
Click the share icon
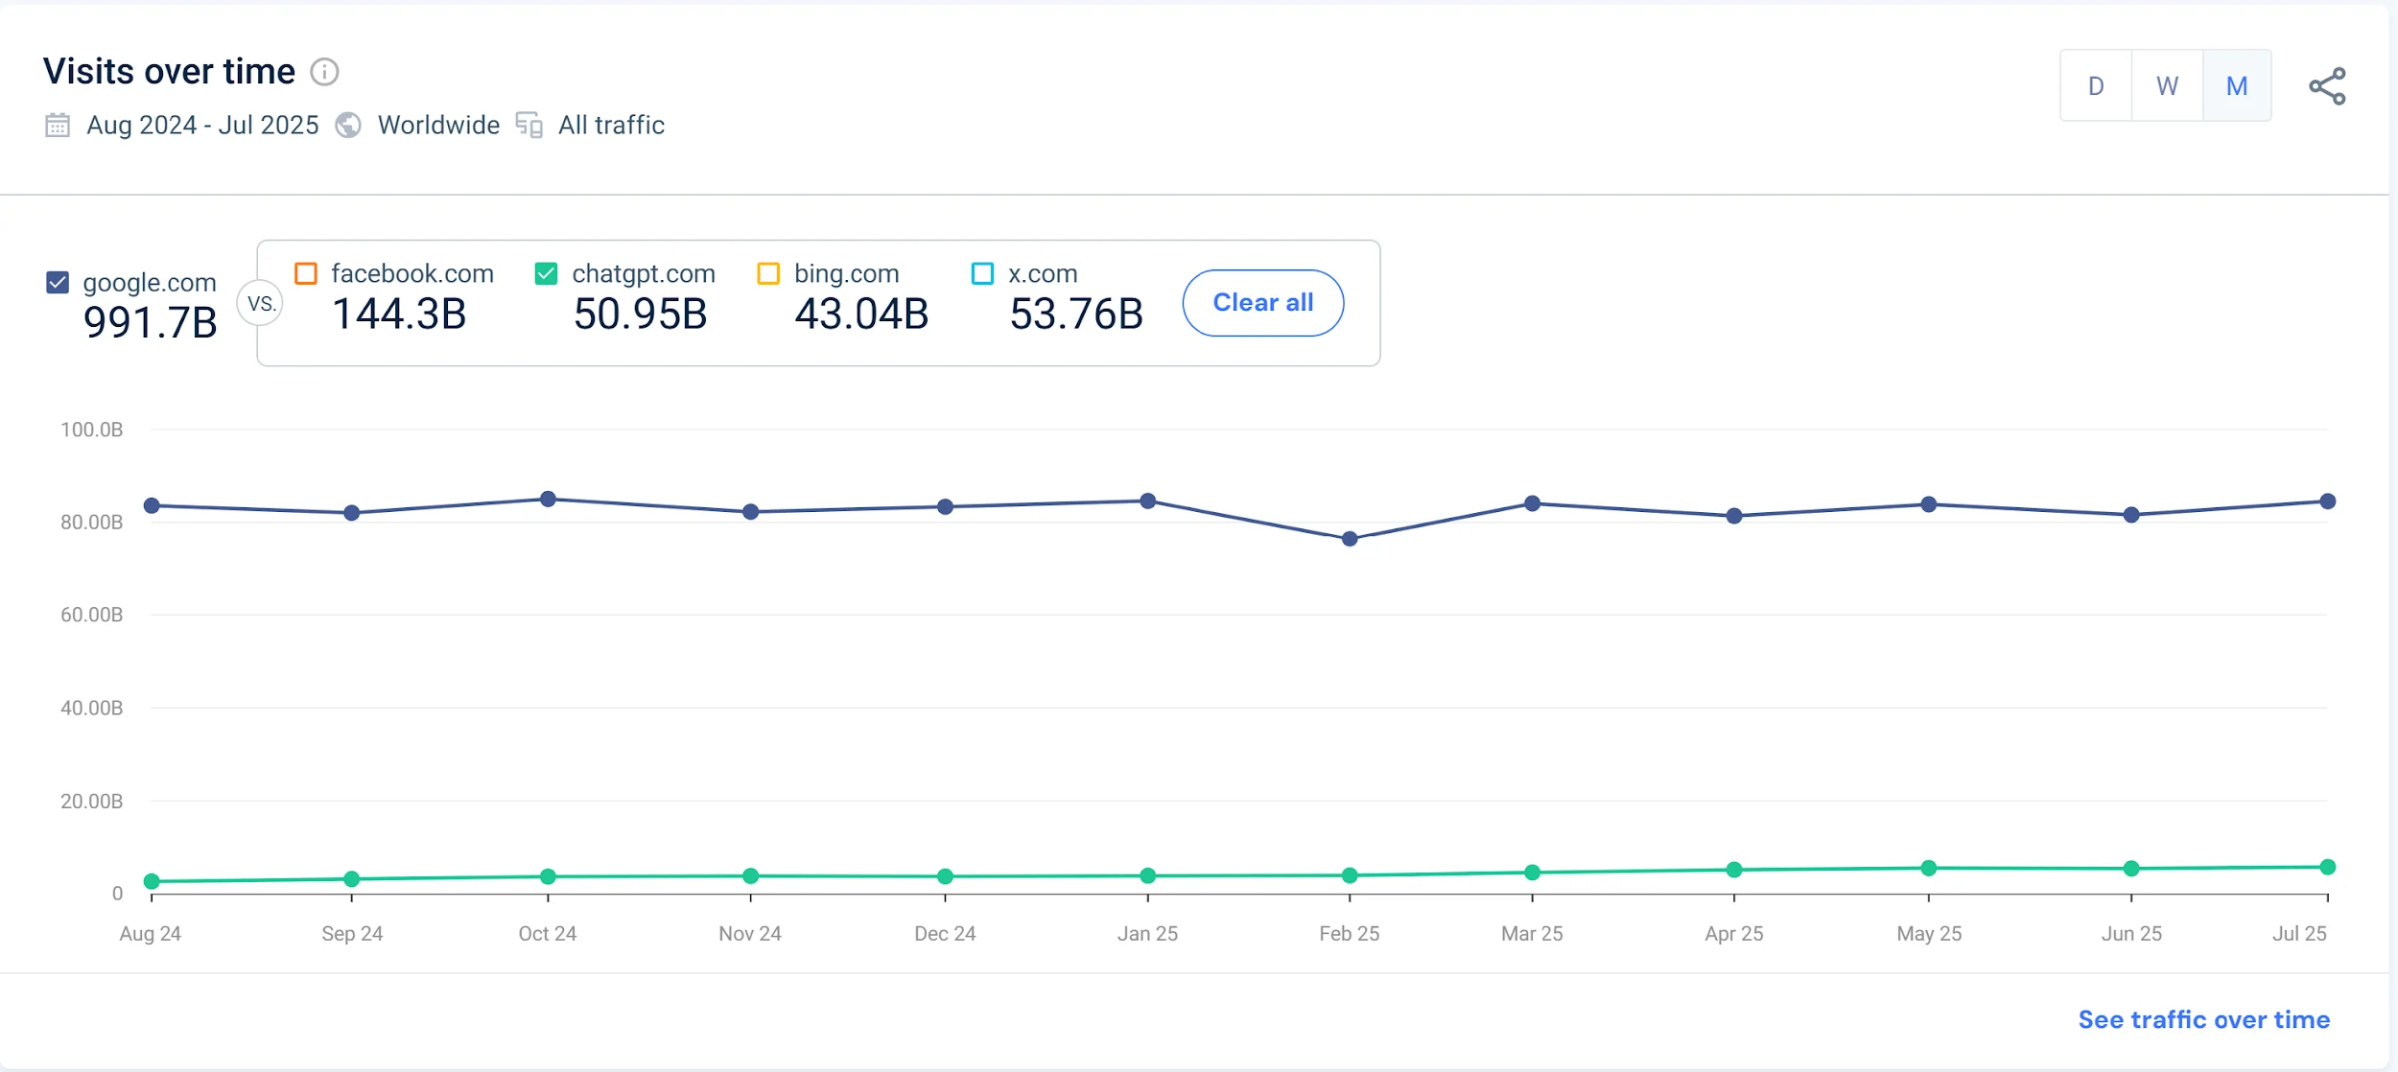coord(2327,86)
